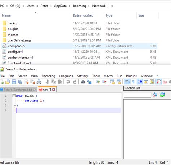This screenshot has height=165, width=171.
Task: Close the Peter's Scratchpad.txt tab
Action: [x=35, y=90]
